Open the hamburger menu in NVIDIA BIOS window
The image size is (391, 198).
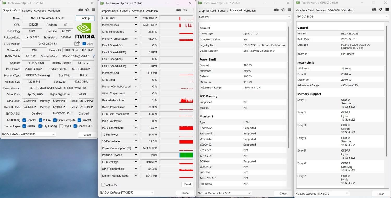coord(387,9)
